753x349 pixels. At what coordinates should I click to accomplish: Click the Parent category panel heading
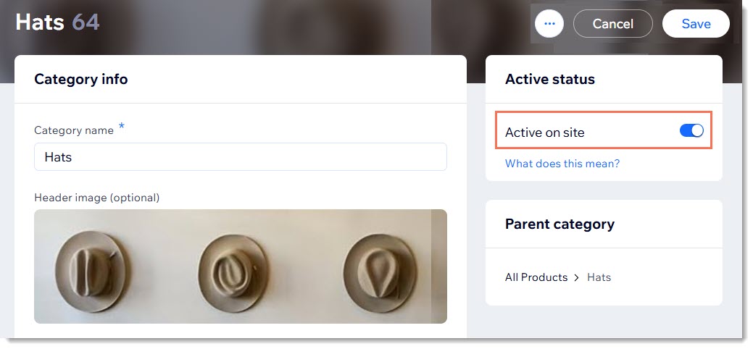(559, 224)
